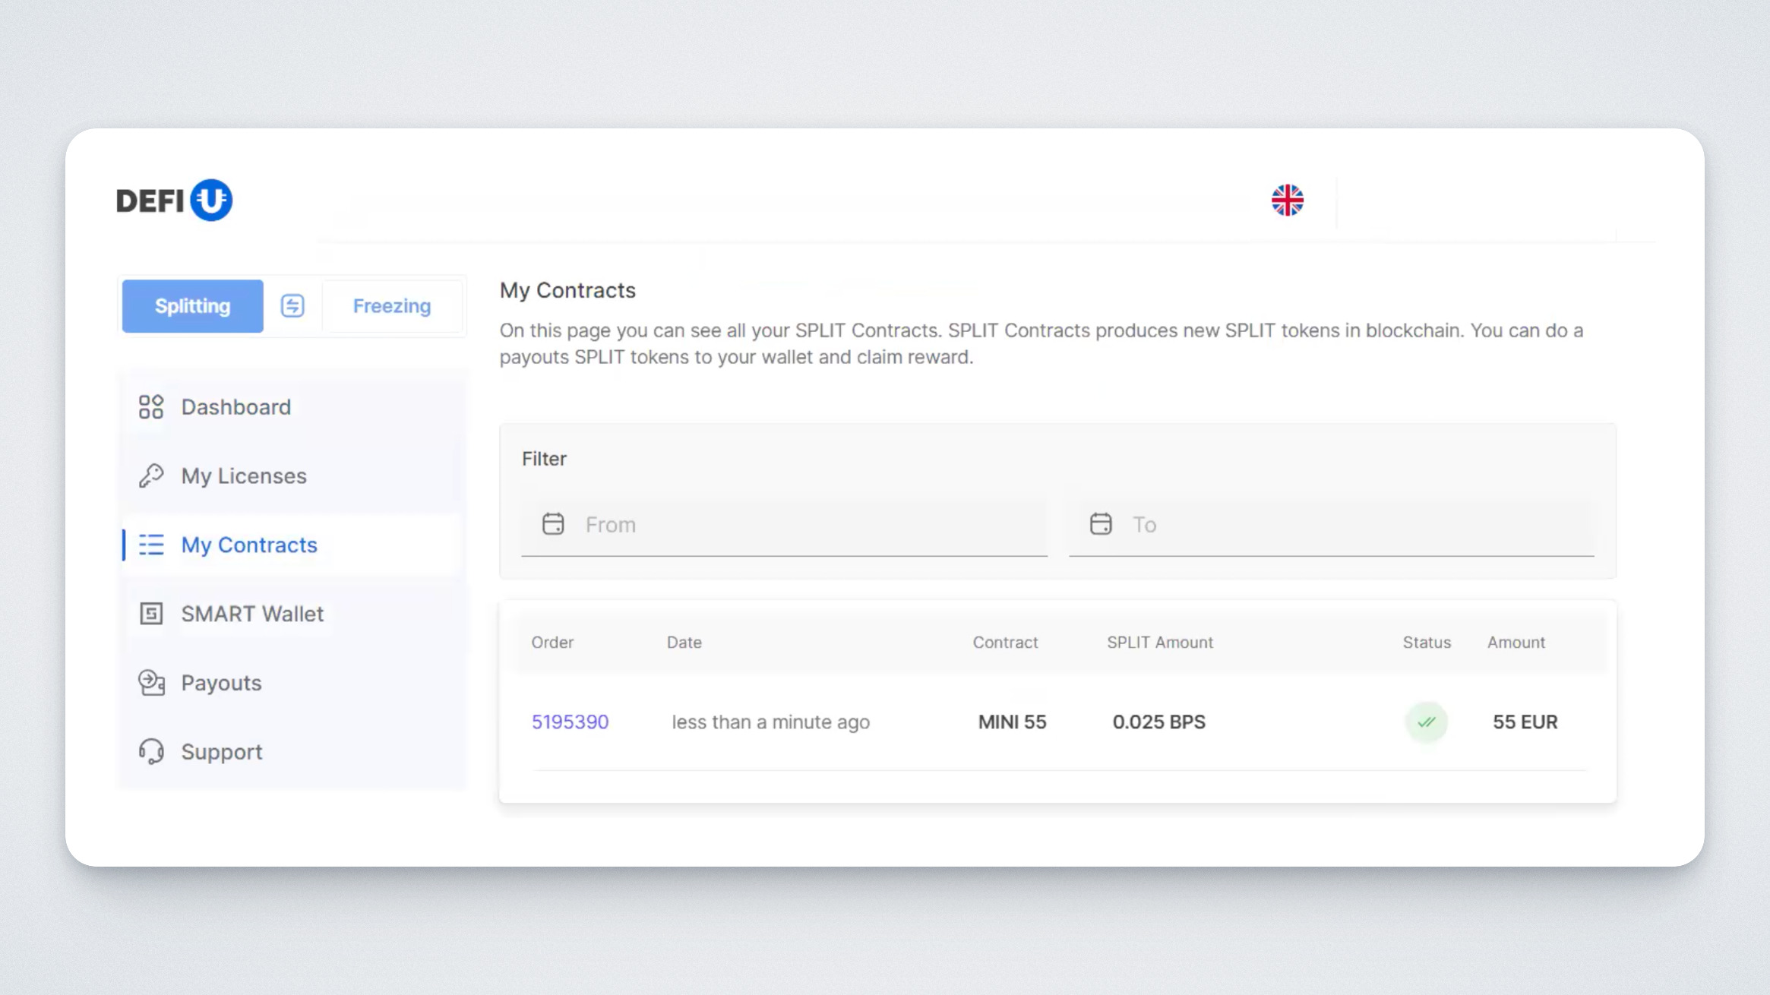The image size is (1770, 995).
Task: Open the Dashboard menu item
Action: [235, 407]
